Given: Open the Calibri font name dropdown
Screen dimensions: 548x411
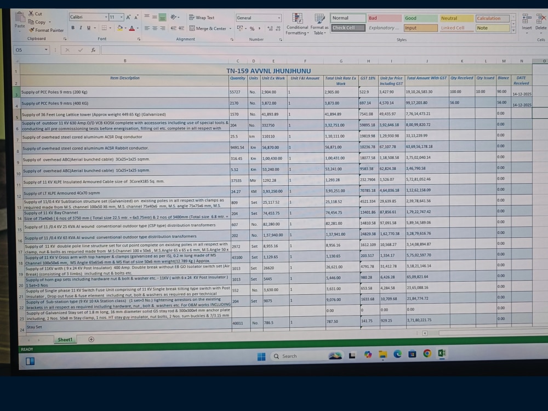Looking at the screenshot, I should coord(106,17).
